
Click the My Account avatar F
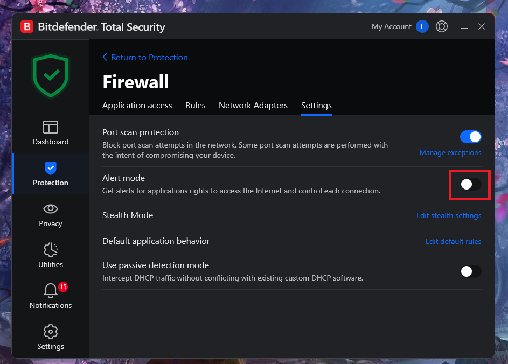(x=422, y=26)
